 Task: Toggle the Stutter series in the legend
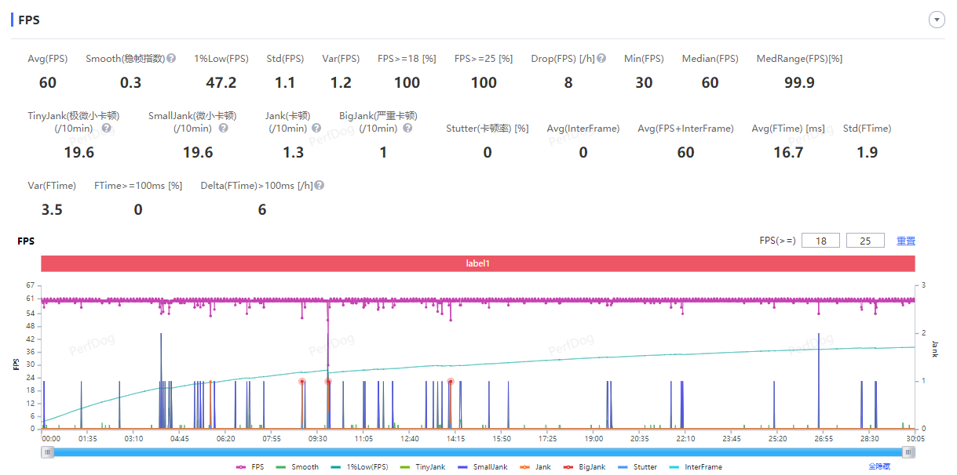(x=637, y=467)
